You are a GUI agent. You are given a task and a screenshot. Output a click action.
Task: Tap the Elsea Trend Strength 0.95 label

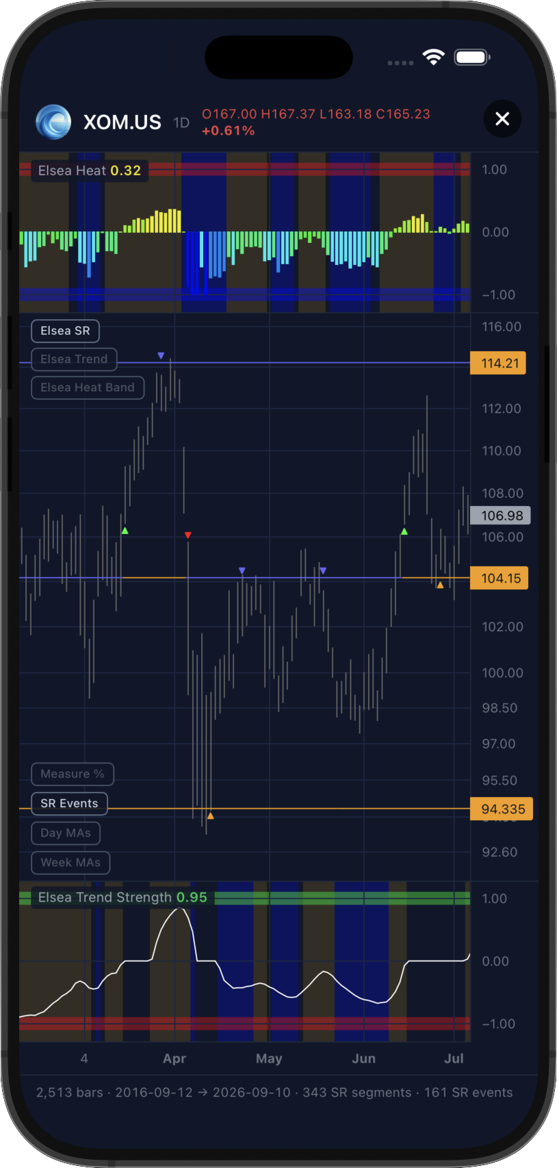pyautogui.click(x=122, y=897)
